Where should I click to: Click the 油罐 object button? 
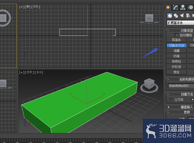(x=176, y=51)
